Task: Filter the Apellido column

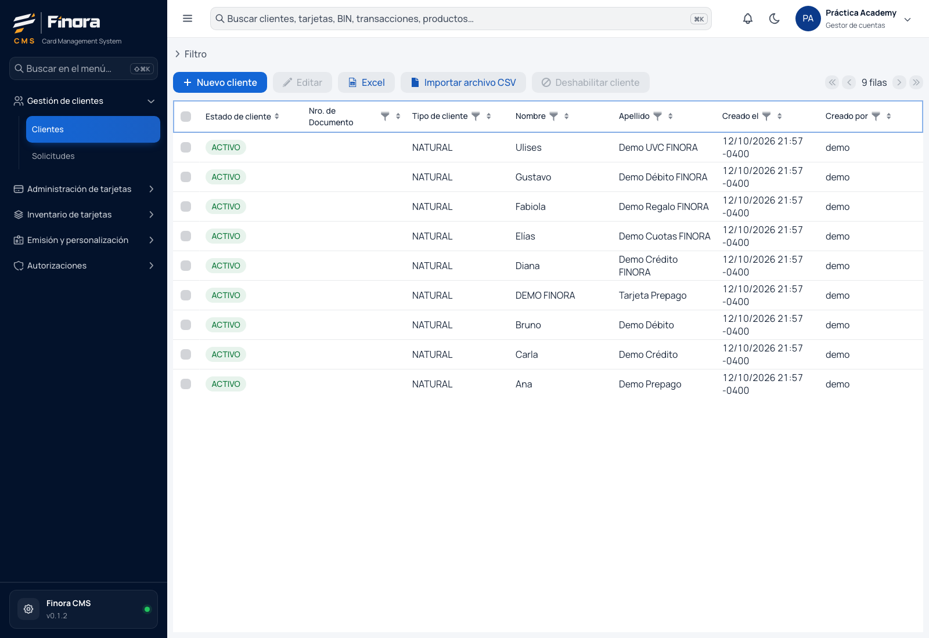Action: [657, 116]
